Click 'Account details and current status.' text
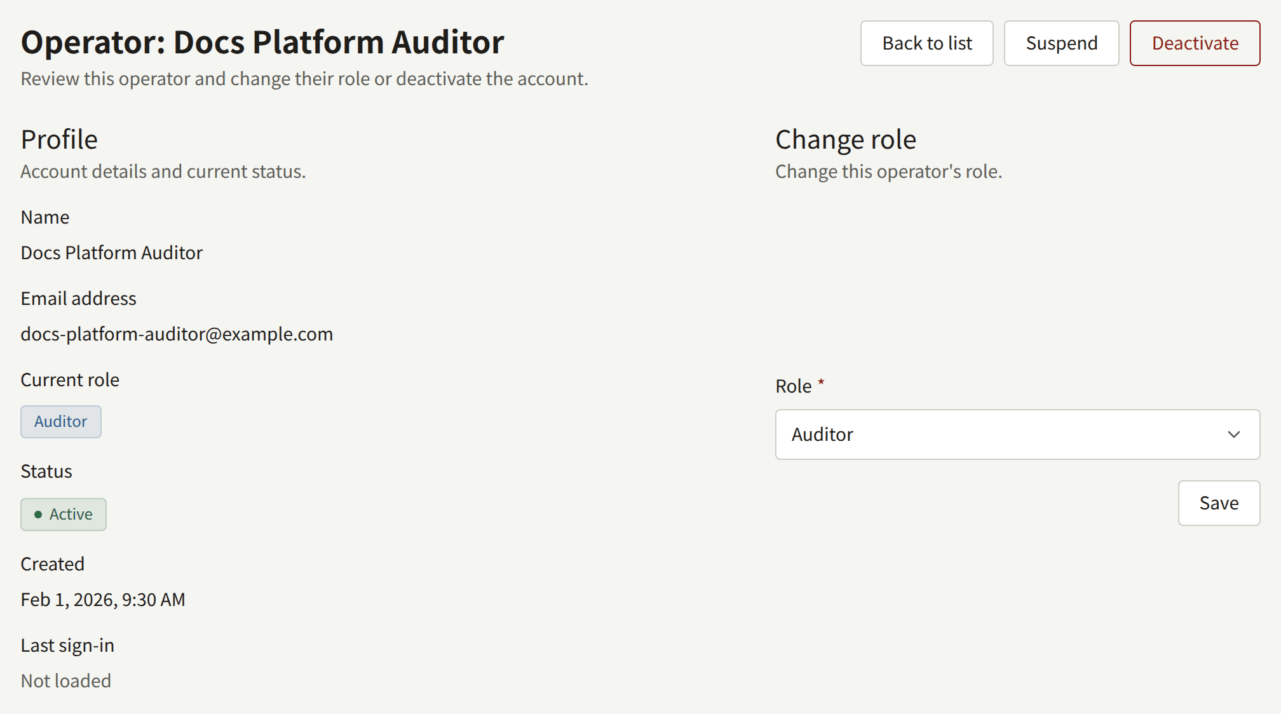The height and width of the screenshot is (714, 1281). (x=163, y=172)
